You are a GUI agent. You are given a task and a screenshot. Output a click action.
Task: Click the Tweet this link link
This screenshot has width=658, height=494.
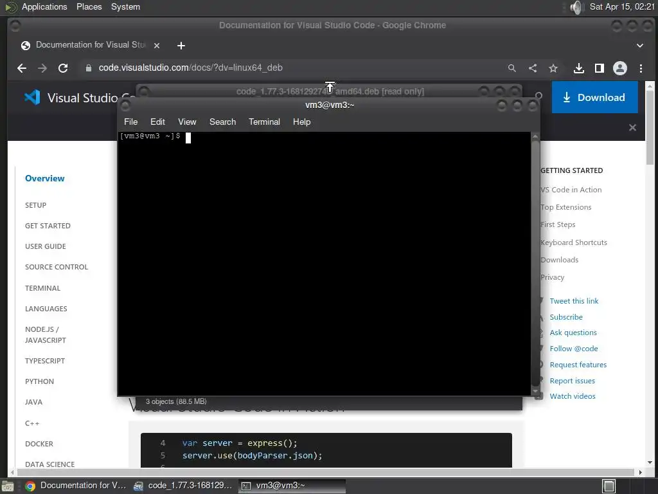click(x=574, y=301)
